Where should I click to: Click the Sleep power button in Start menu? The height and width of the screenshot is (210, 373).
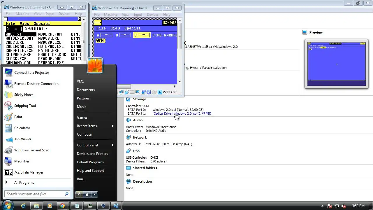click(79, 194)
